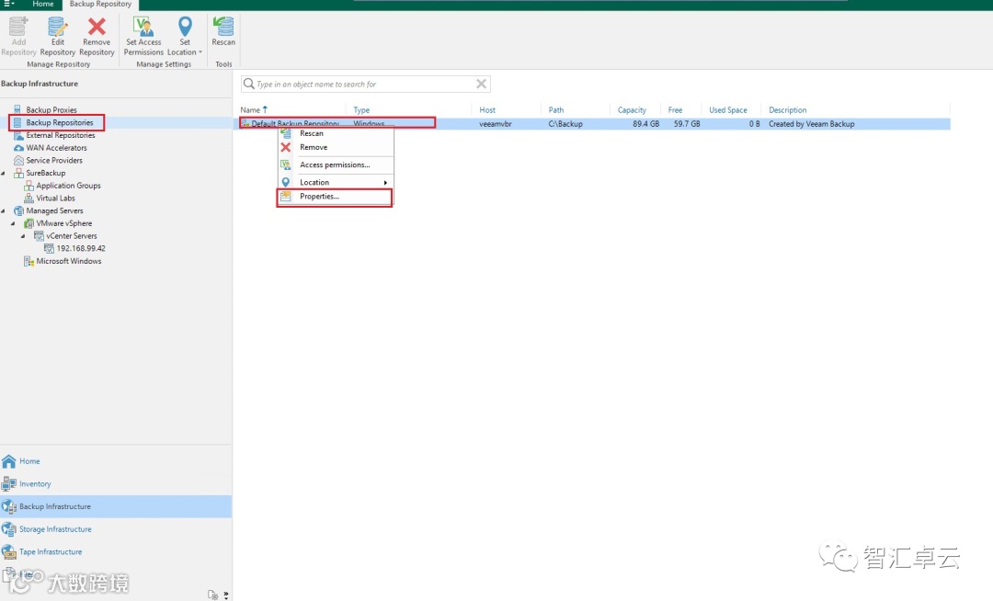The height and width of the screenshot is (601, 993).
Task: Click the search box for object names
Action: 365,85
